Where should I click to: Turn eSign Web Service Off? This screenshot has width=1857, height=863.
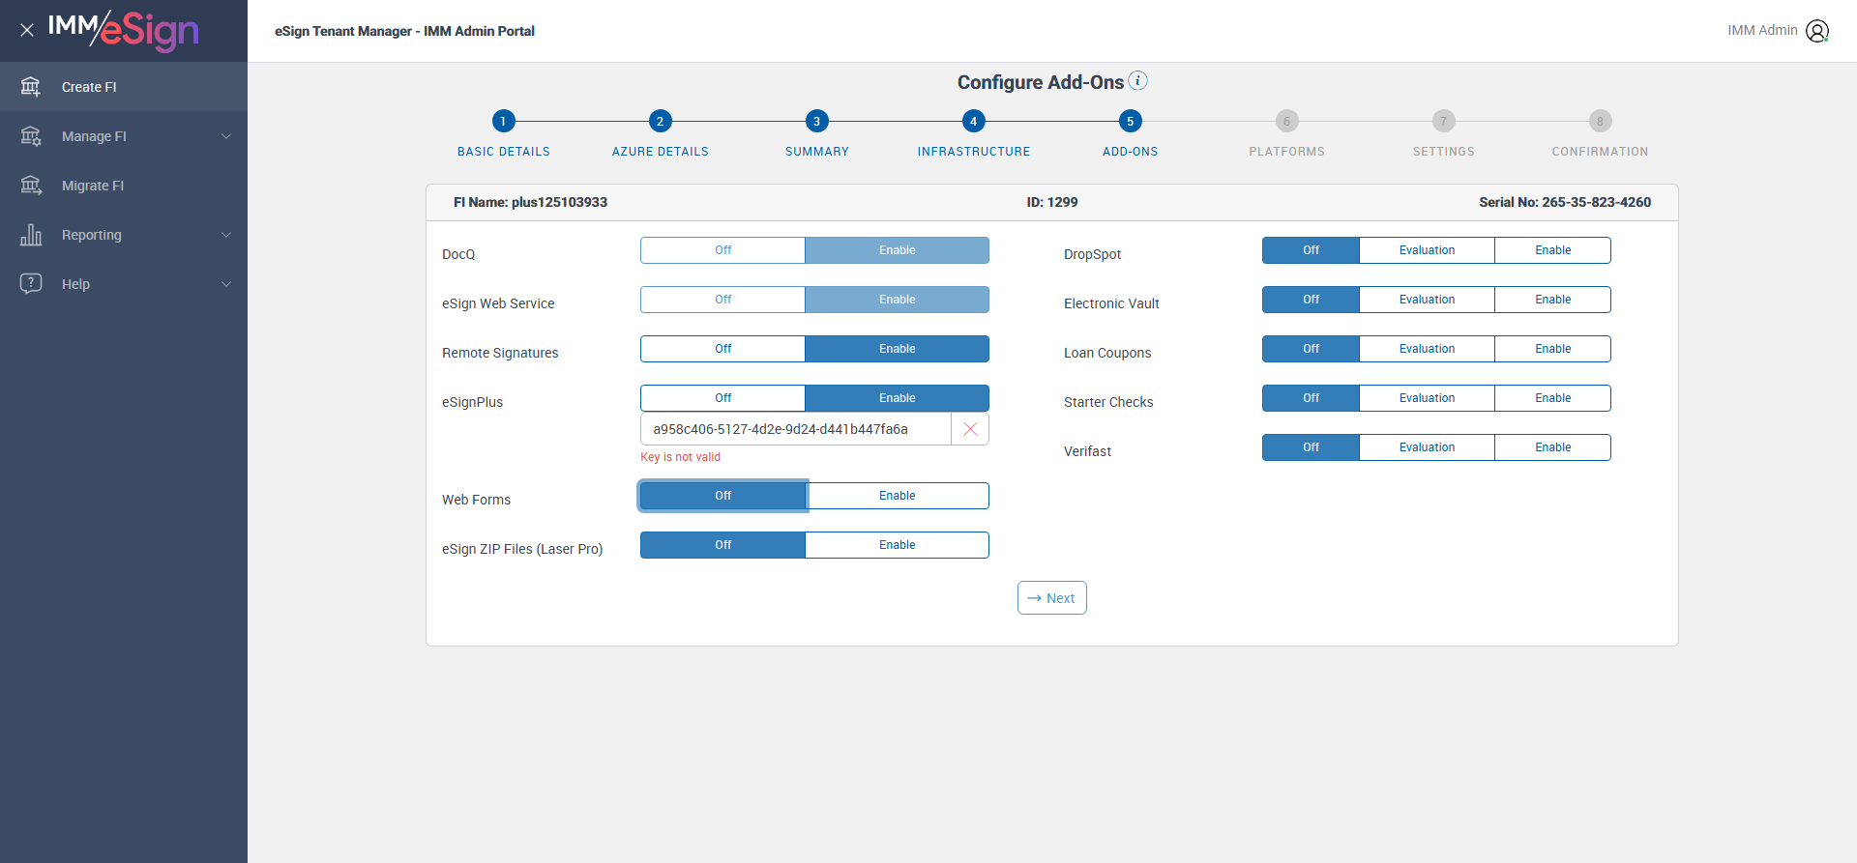tap(722, 300)
